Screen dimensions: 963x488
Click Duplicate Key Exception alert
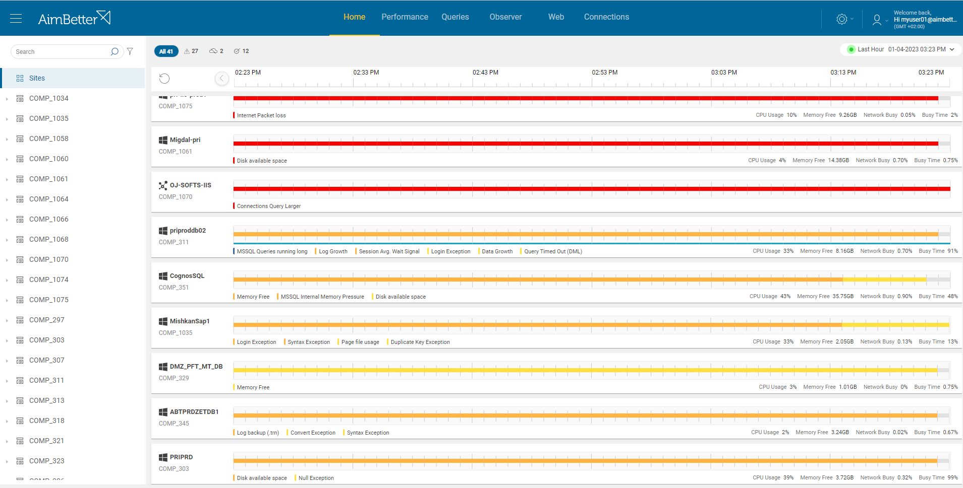coord(420,342)
